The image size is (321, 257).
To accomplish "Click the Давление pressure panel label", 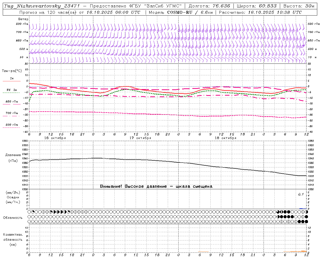I will [13, 155].
